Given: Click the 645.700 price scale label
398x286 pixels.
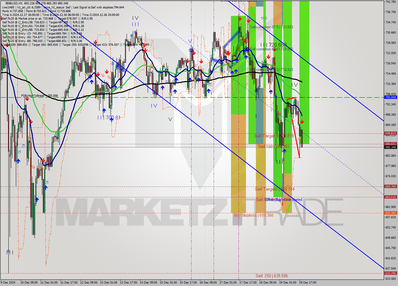Looking at the screenshot, I should pos(391,248).
